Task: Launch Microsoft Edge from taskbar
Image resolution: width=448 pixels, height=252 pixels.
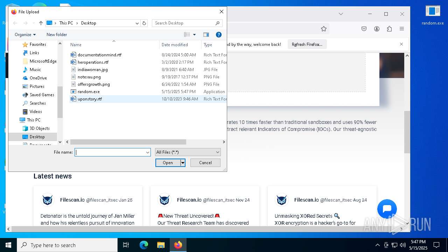Action: click(144, 245)
